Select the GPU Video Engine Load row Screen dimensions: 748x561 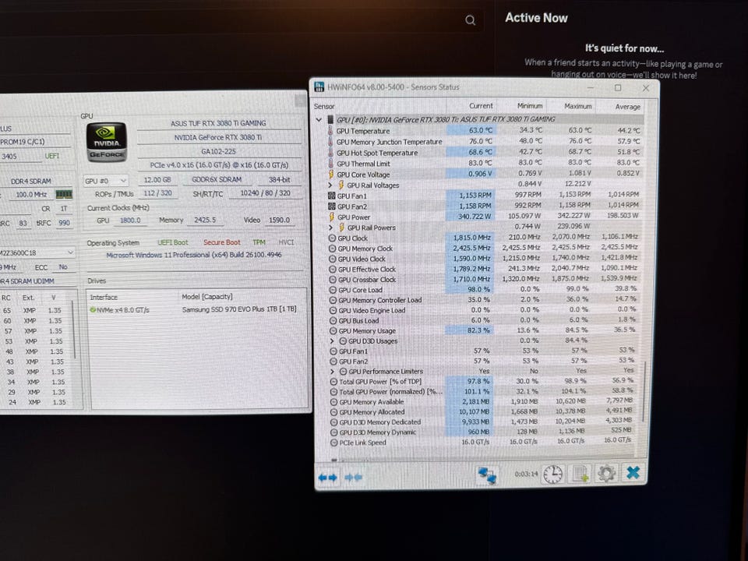click(483, 310)
